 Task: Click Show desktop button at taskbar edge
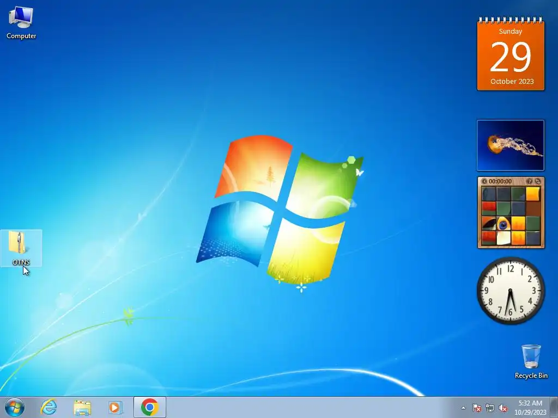554,407
